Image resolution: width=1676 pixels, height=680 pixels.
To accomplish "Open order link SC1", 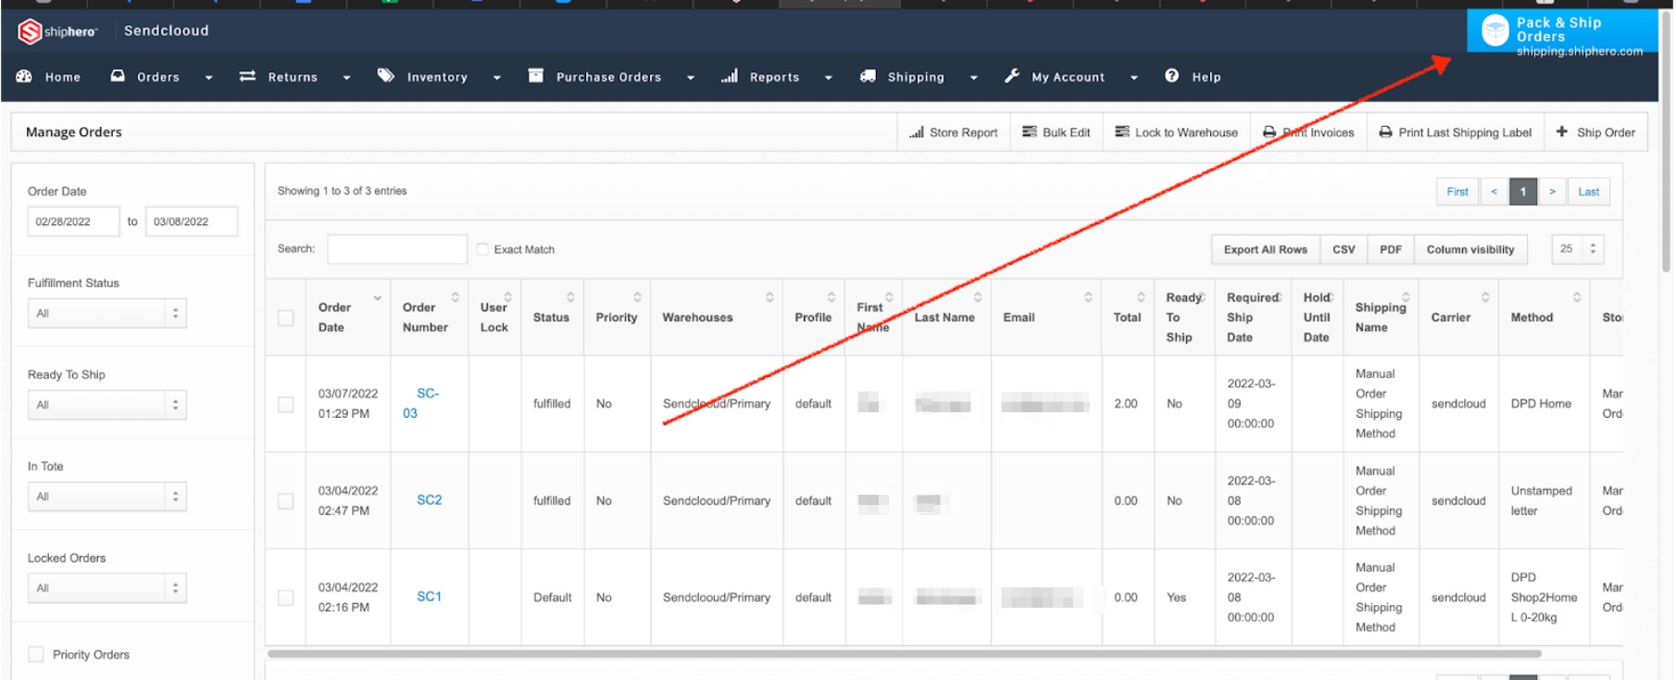I will pyautogui.click(x=429, y=597).
